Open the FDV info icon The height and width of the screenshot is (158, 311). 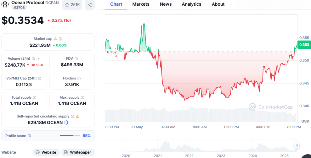coord(76,59)
